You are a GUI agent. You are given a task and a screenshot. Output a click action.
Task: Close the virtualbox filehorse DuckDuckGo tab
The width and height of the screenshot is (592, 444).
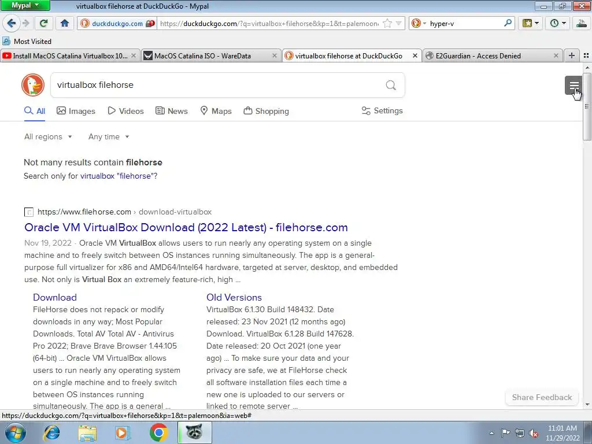[415, 56]
